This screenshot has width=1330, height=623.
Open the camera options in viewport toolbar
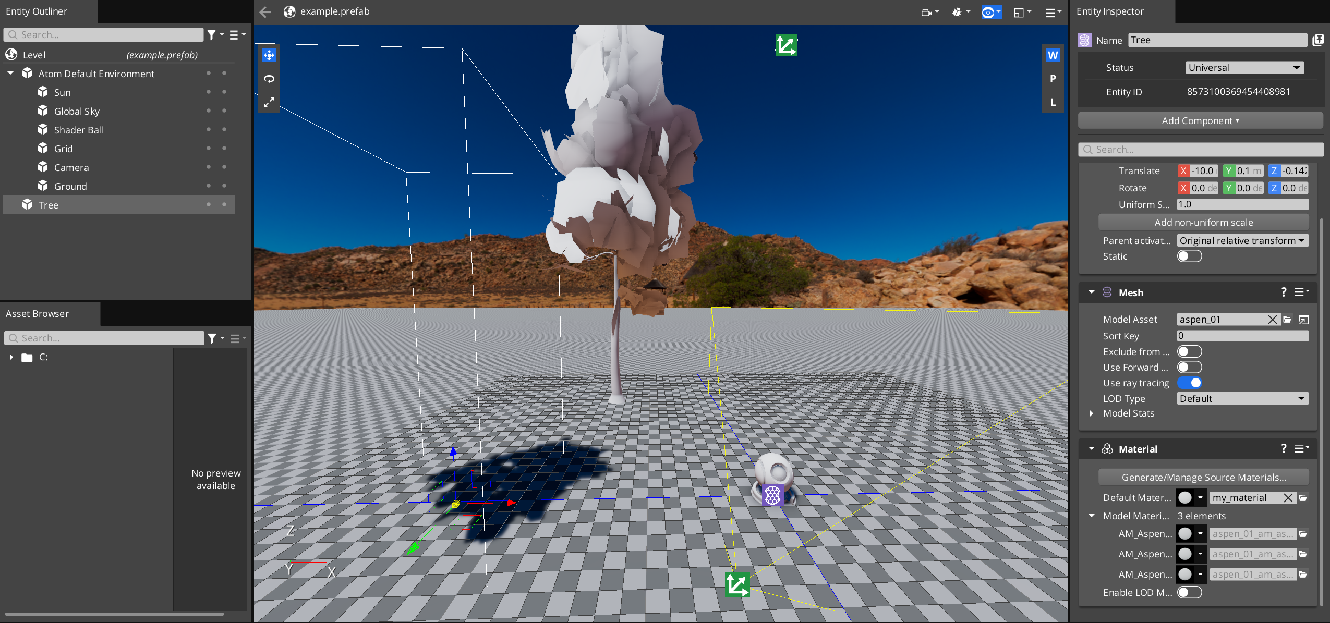point(929,12)
